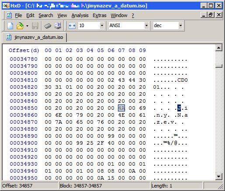Screen dimensions: 225x191
Task: Open the Search menu
Action: point(46,15)
